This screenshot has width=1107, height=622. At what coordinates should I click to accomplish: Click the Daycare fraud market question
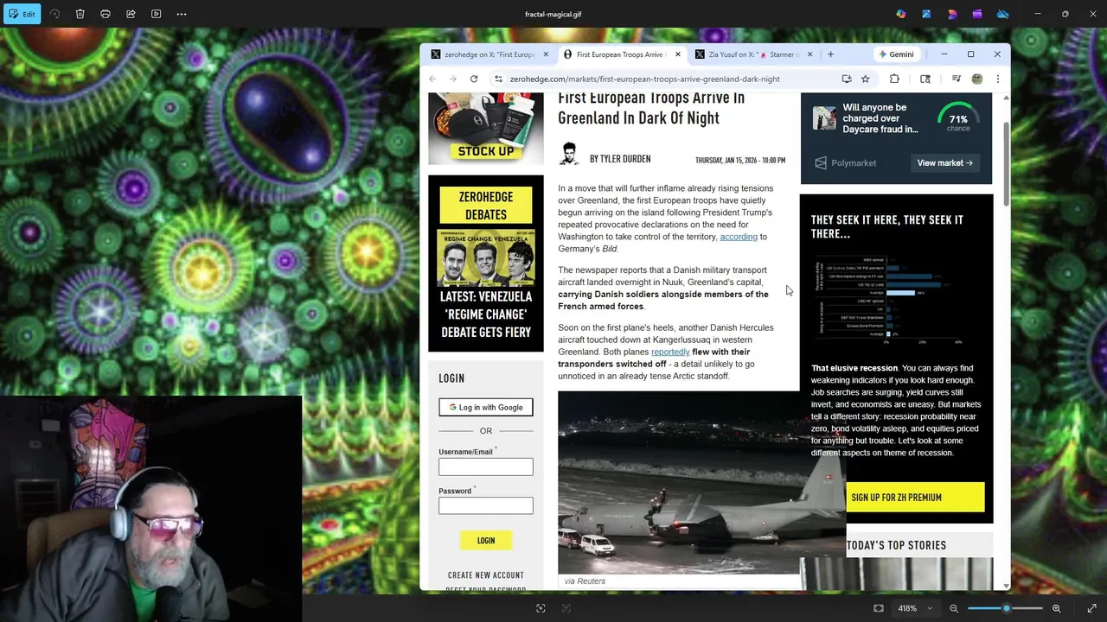880,118
